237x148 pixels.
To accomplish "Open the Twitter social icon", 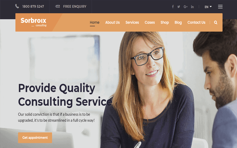I will click(x=179, y=7).
